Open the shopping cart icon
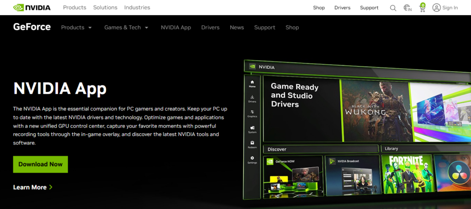 (423, 7)
